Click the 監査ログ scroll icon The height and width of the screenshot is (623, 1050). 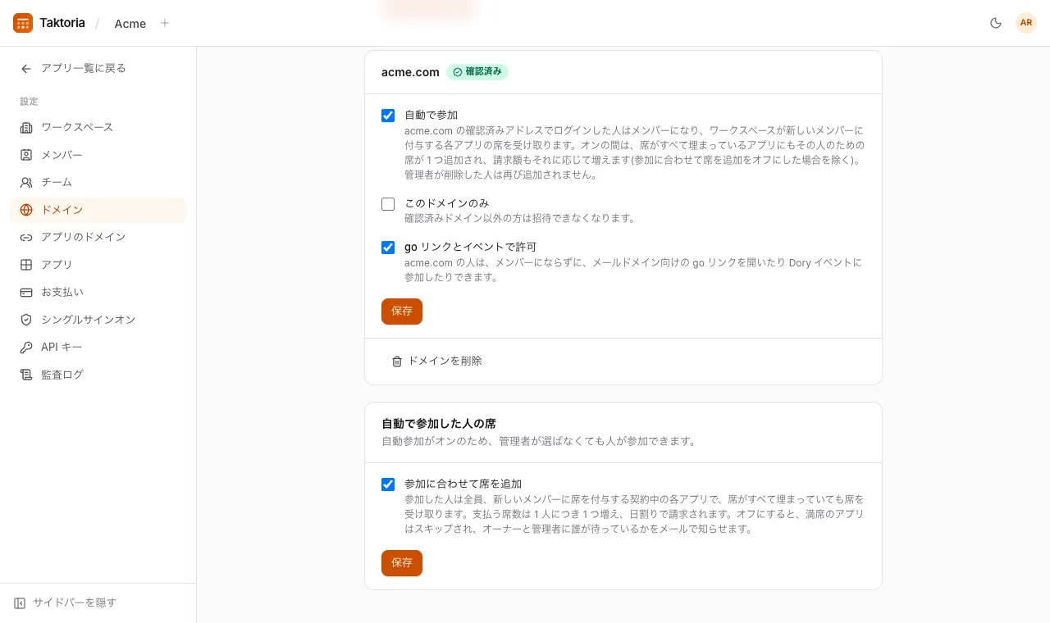click(26, 375)
